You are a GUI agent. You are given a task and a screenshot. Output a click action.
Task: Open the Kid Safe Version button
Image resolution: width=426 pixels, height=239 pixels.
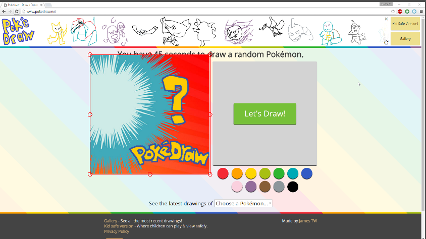(x=405, y=24)
